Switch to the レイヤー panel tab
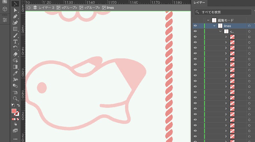 coord(199,3)
